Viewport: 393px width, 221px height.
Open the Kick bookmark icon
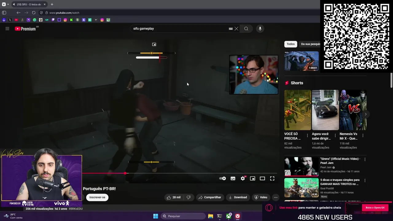click(71, 20)
